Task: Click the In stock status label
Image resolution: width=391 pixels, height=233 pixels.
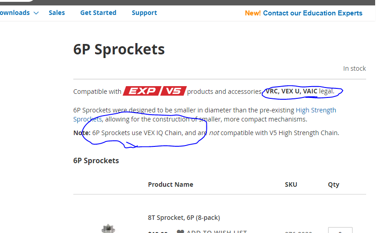Action: (x=354, y=68)
